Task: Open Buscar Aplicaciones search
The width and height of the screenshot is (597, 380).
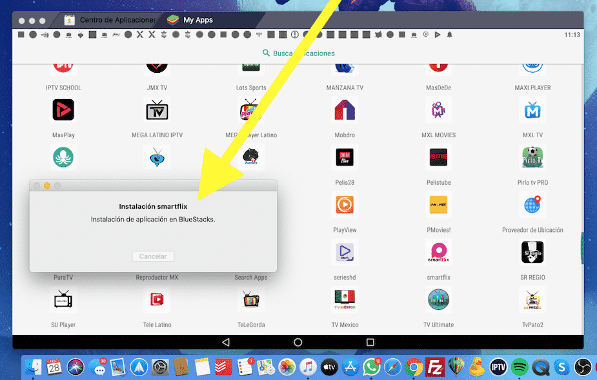Action: [298, 53]
